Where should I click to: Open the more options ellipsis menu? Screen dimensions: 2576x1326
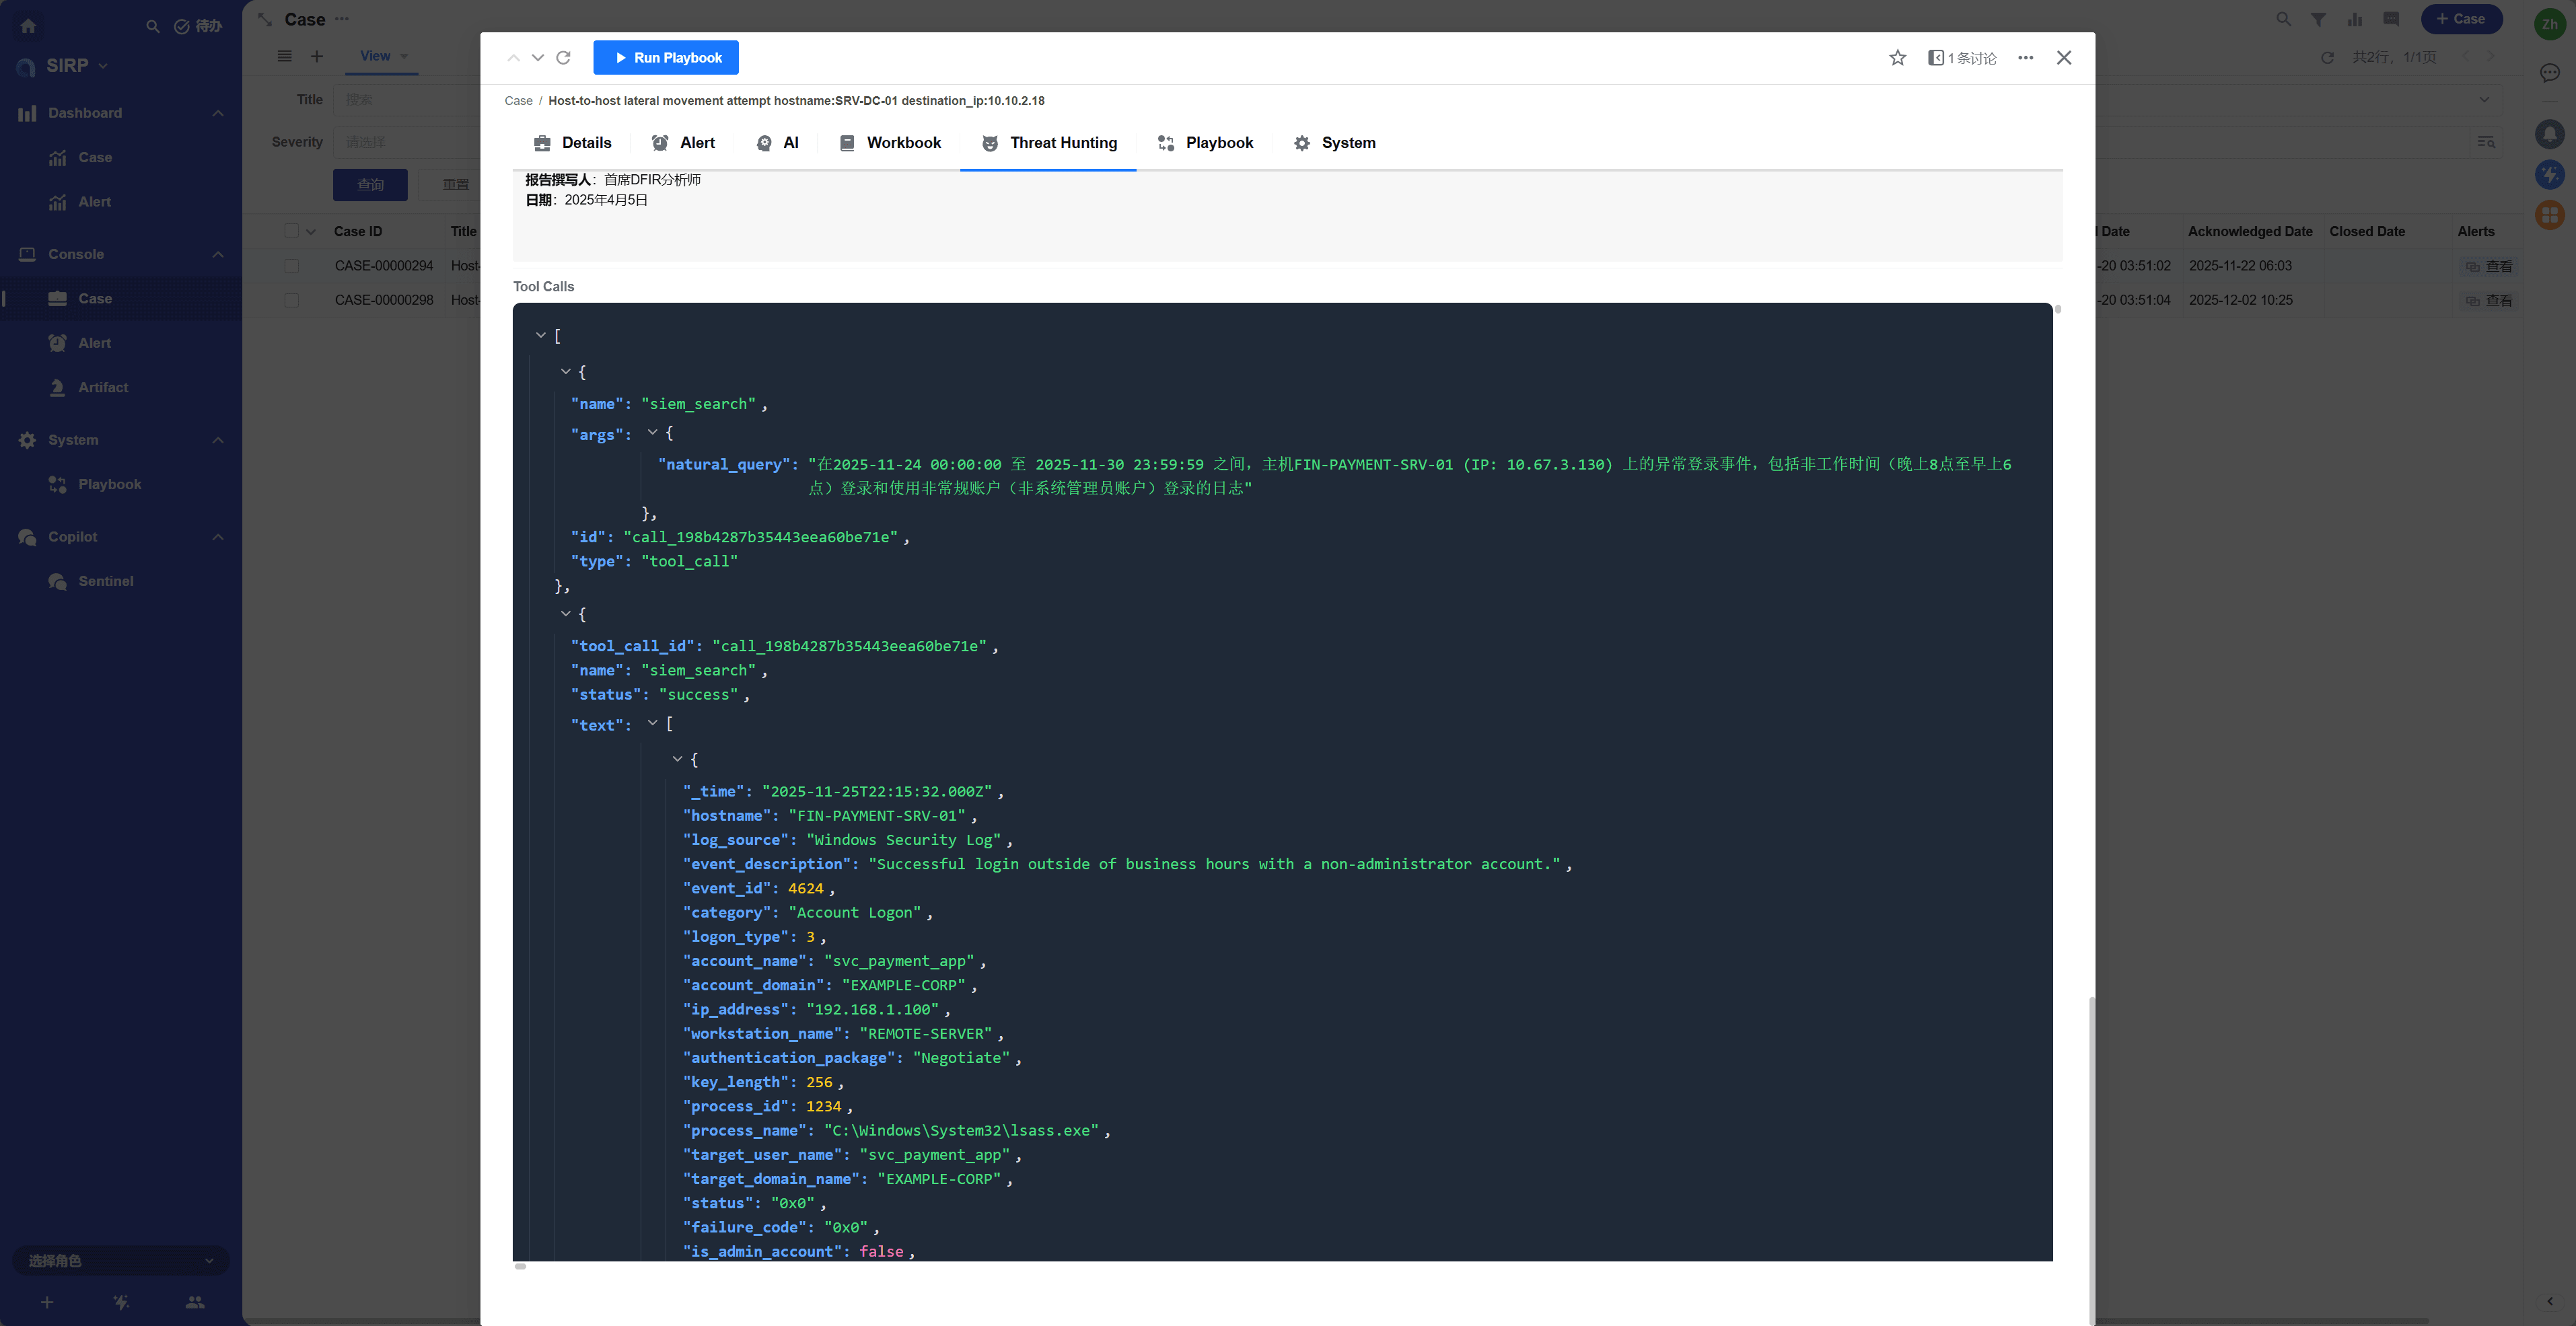(x=2025, y=58)
